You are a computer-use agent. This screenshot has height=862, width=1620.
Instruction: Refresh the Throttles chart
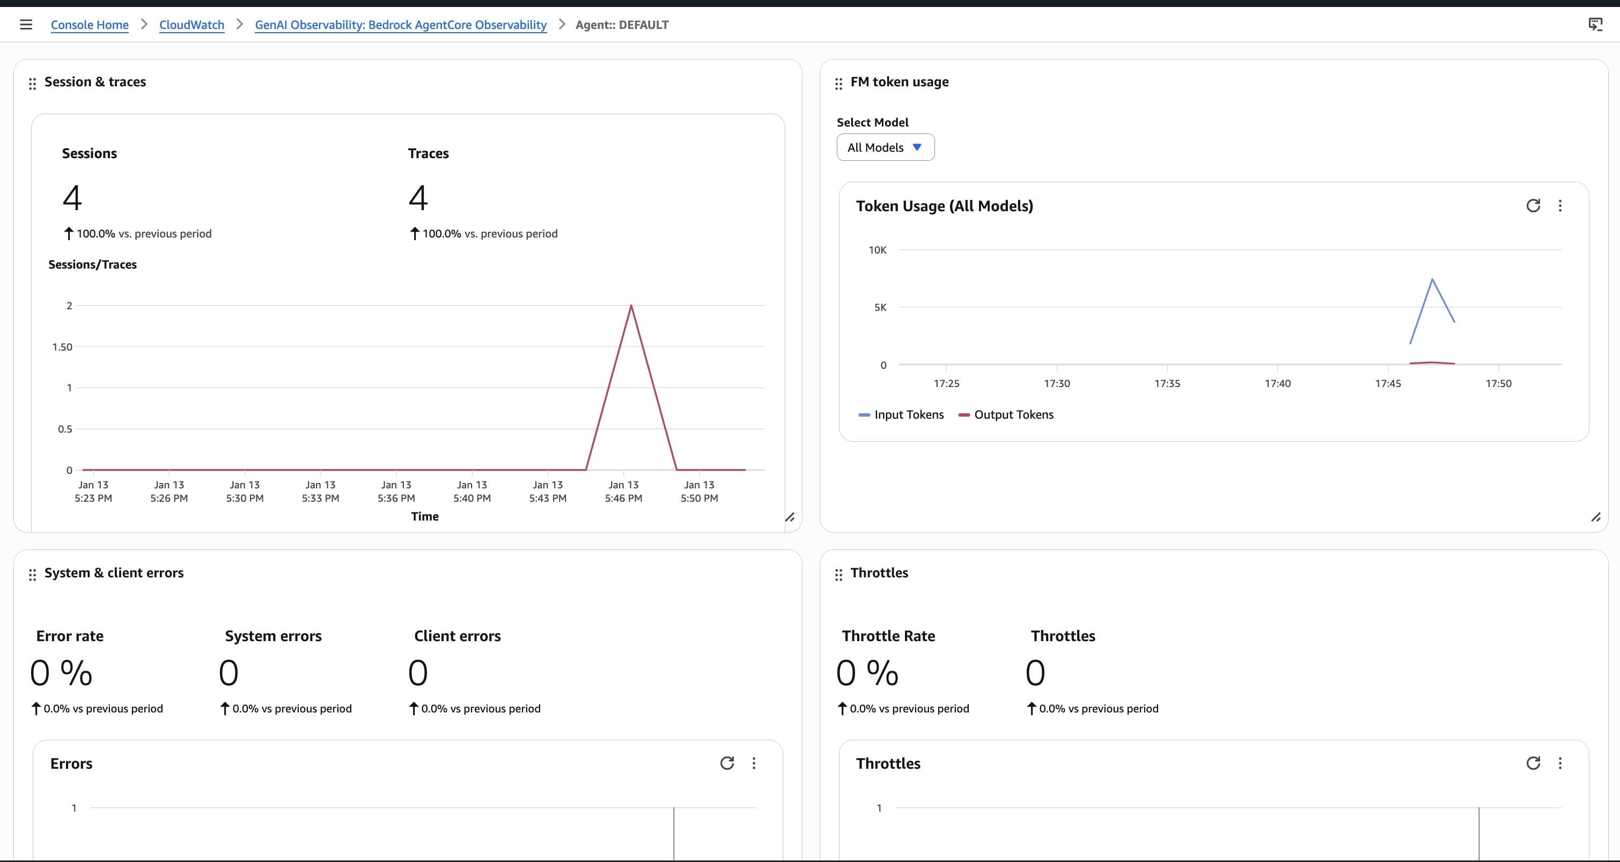click(1533, 763)
